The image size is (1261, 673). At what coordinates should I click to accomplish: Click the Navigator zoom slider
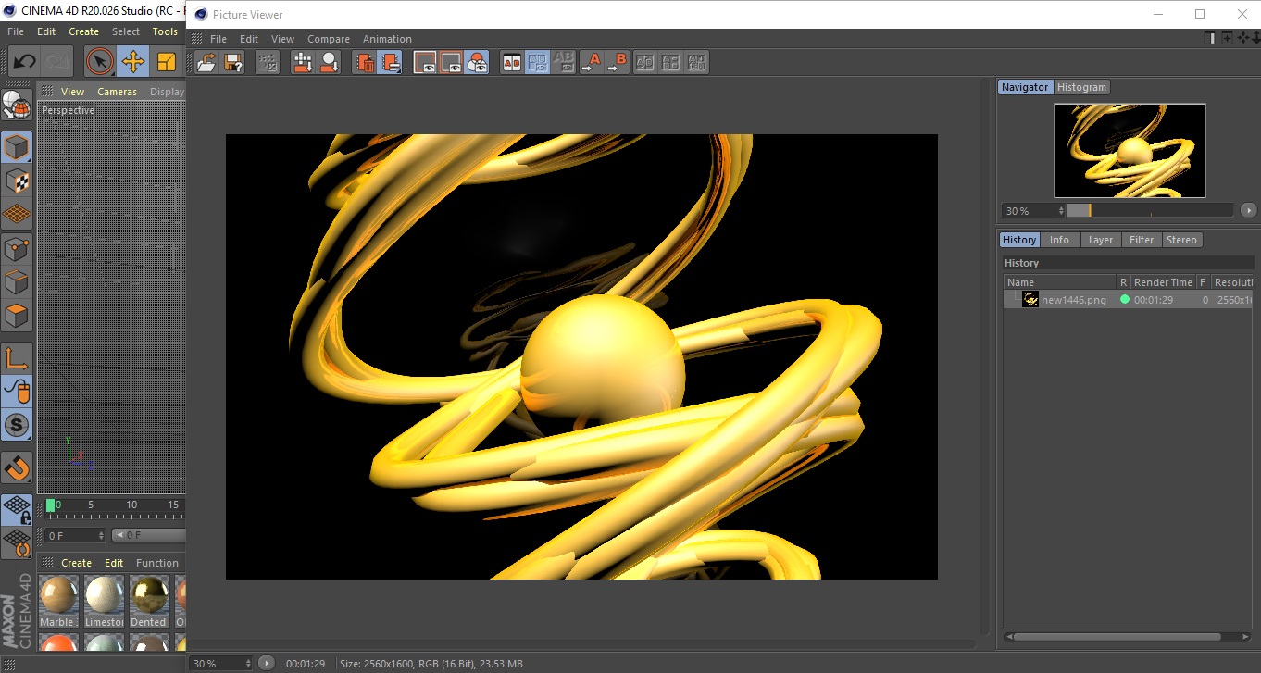1149,210
